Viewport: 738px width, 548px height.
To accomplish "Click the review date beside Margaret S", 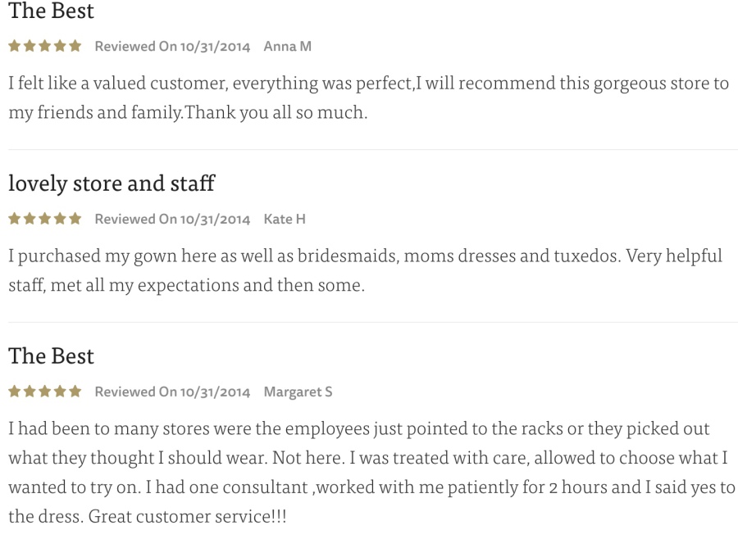I will pos(172,392).
